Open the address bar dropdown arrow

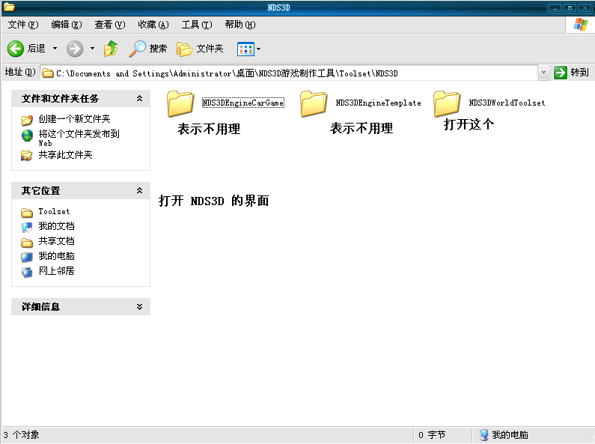pos(543,72)
